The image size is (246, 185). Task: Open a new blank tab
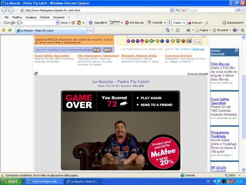[x=91, y=31]
